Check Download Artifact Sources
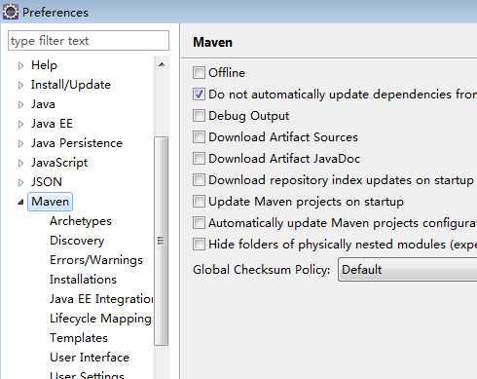This screenshot has height=379, width=477. [x=199, y=137]
